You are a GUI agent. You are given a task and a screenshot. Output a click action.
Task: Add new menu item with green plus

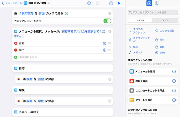16,57
